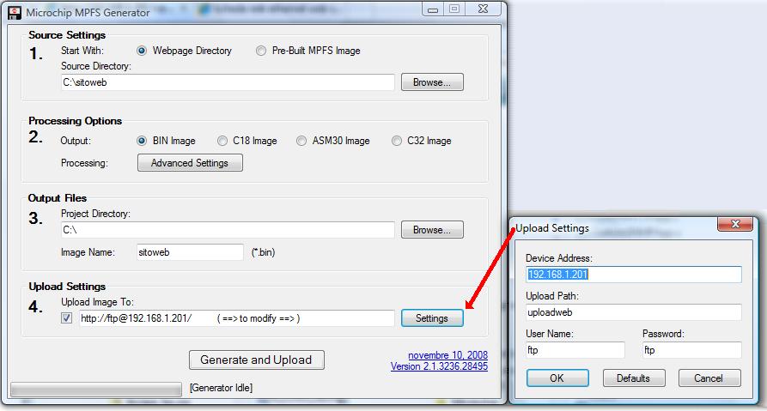Screen dimensions: 767x411
Task: Minimize the MPFS Generator window
Action: [432, 9]
